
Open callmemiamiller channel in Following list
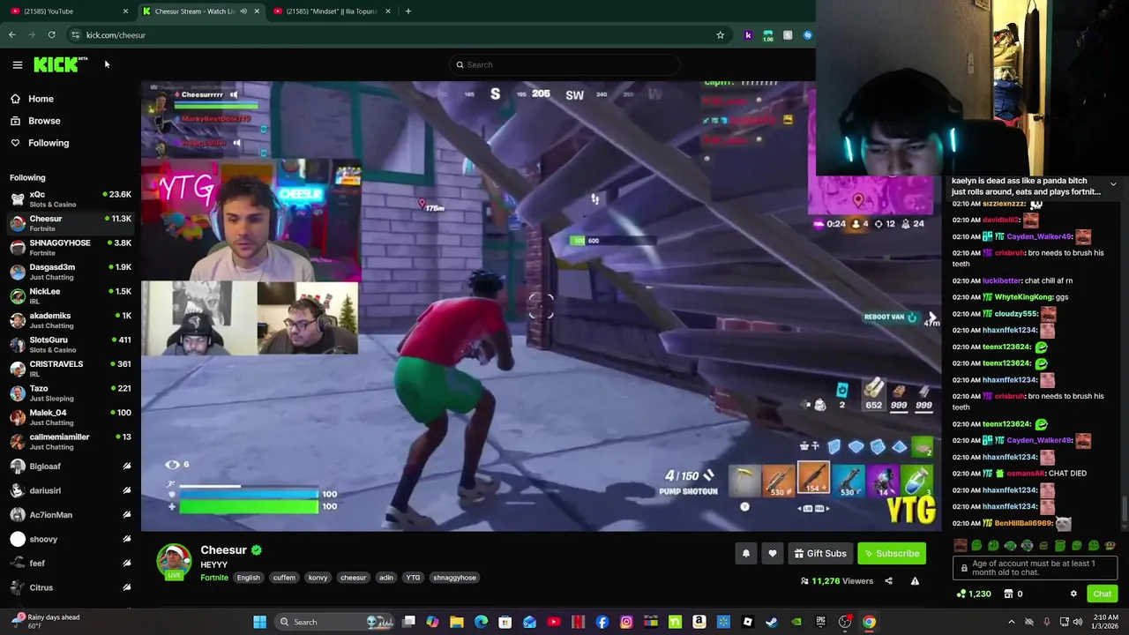[x=71, y=442]
